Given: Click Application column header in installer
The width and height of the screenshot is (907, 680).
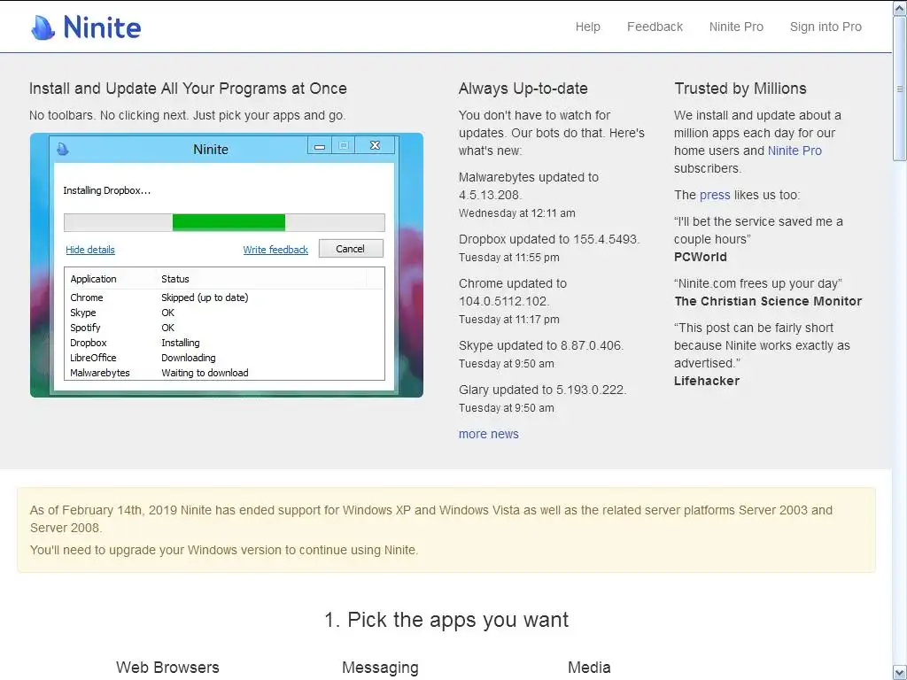Looking at the screenshot, I should pyautogui.click(x=93, y=279).
